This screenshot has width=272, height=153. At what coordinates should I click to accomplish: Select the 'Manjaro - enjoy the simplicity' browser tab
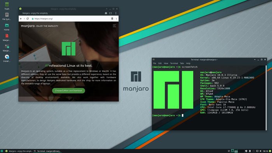click(35, 13)
